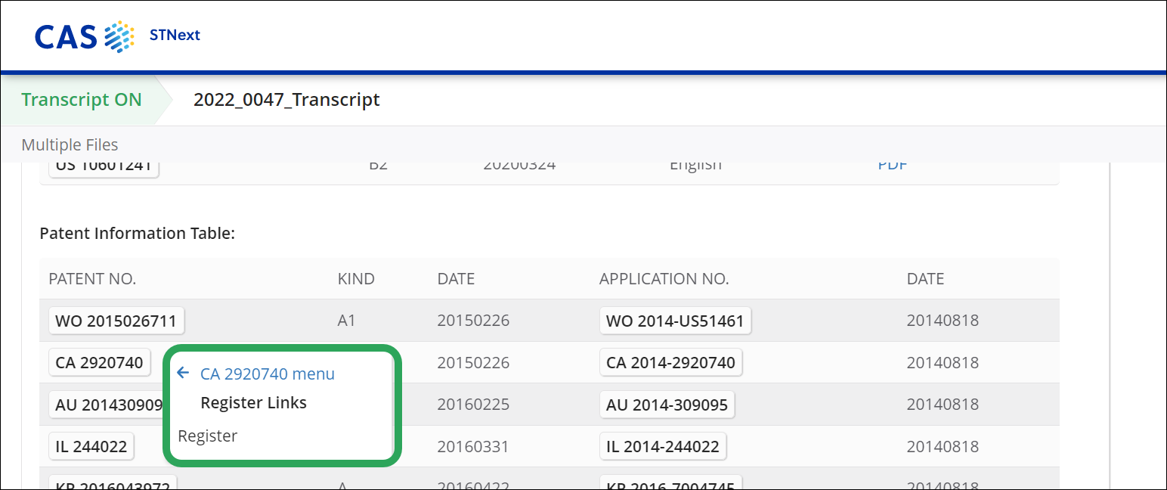Open application number KR 2016-7004745
This screenshot has height=490, width=1167.
coord(670,484)
